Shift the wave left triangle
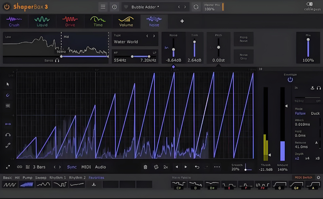323x199 pixels. (177, 167)
